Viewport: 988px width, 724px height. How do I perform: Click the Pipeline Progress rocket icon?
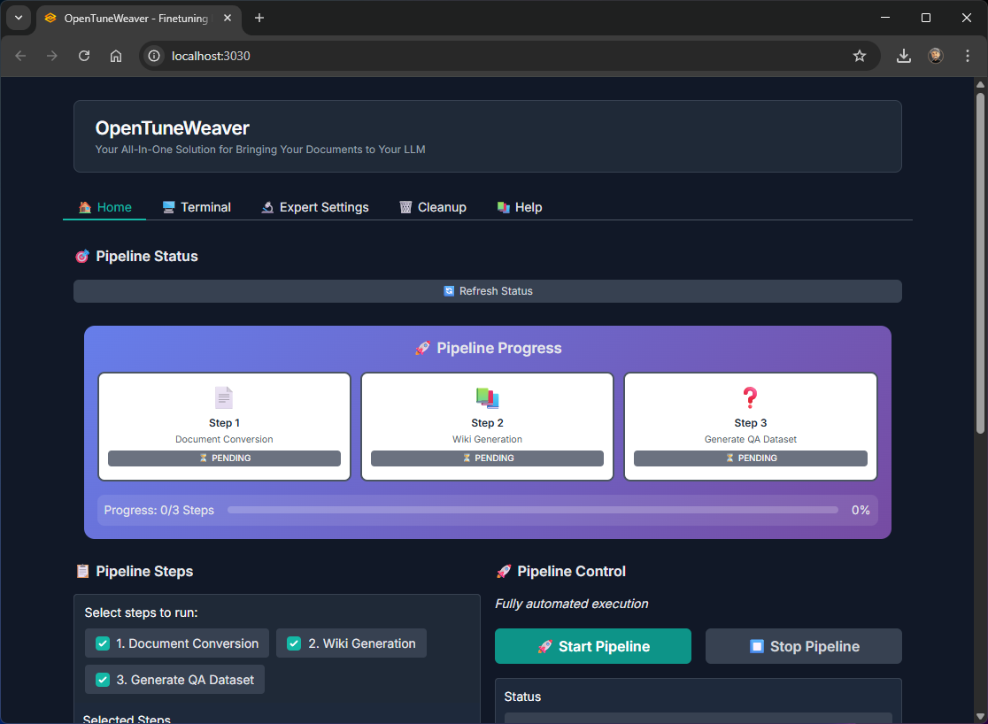pos(423,348)
